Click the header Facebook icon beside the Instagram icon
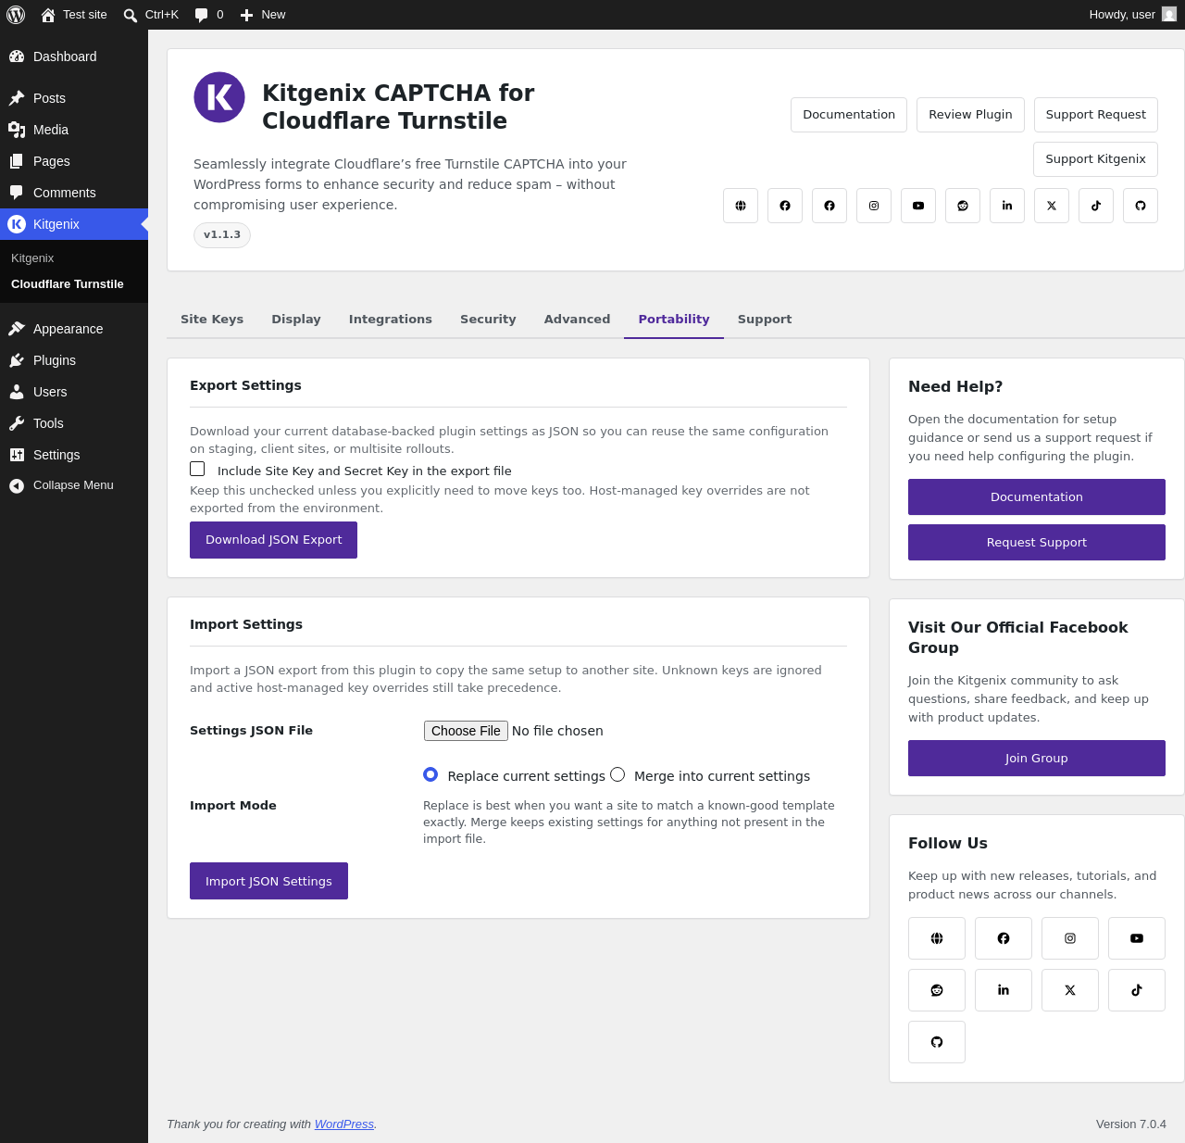 click(x=829, y=206)
